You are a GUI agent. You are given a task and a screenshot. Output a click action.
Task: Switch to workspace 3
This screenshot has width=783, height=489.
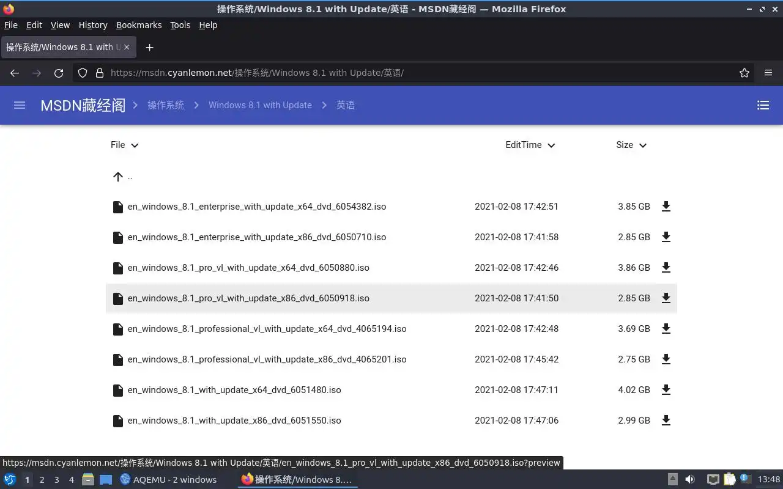57,480
